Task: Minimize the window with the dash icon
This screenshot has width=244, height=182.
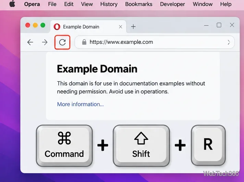Action: pyautogui.click(x=206, y=25)
